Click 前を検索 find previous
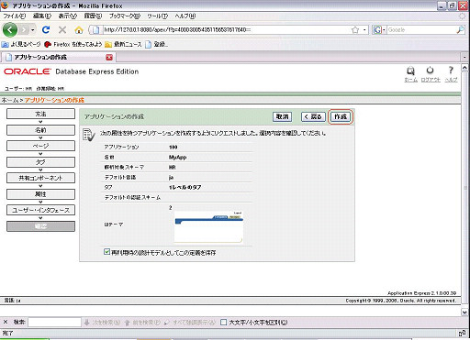The image size is (470, 340). (142, 323)
